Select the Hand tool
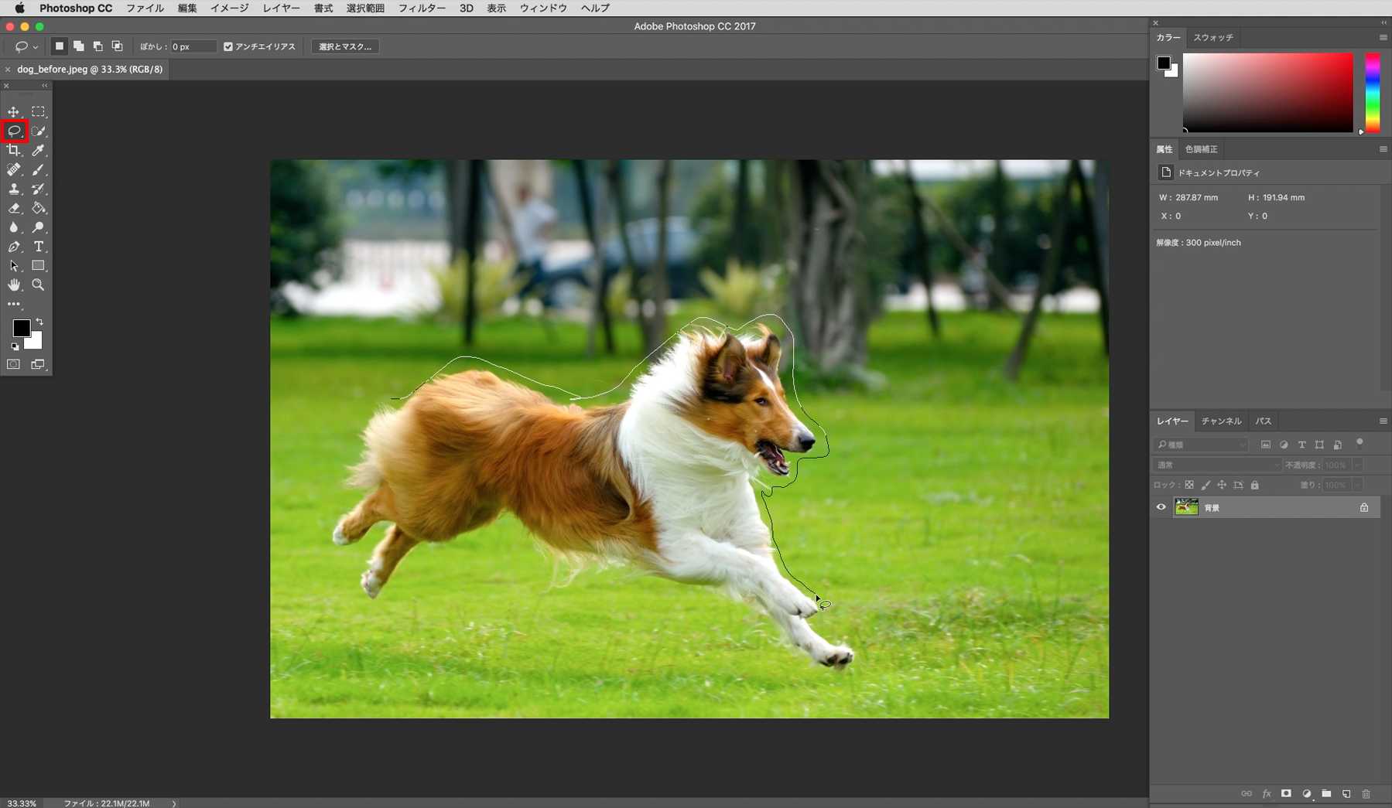Screen dimensions: 1392x808 click(13, 285)
